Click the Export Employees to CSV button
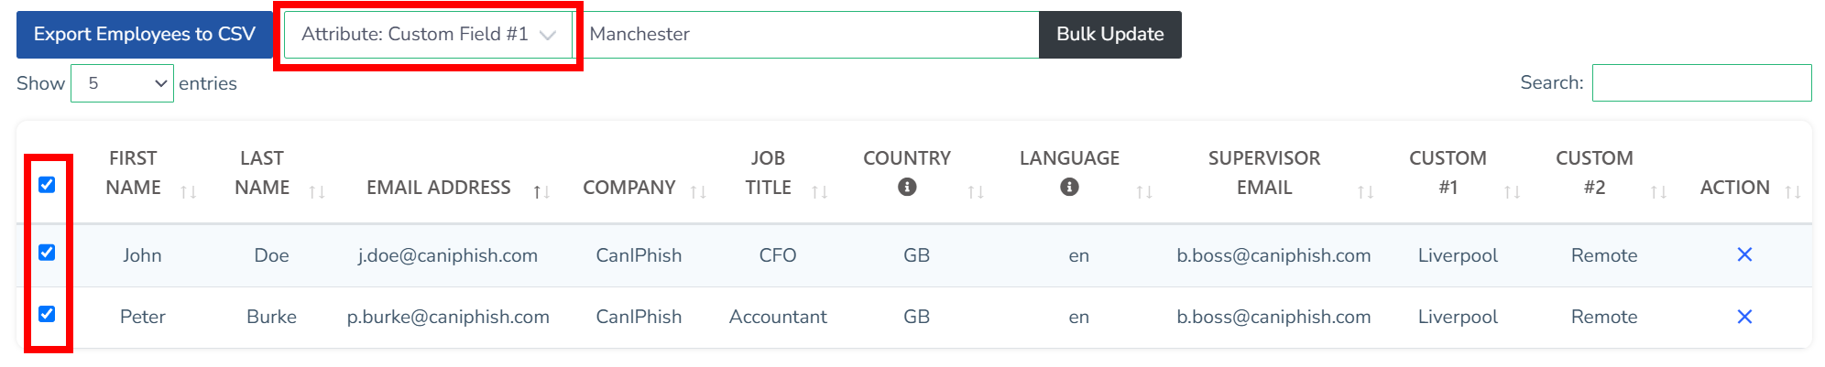 pyautogui.click(x=145, y=35)
